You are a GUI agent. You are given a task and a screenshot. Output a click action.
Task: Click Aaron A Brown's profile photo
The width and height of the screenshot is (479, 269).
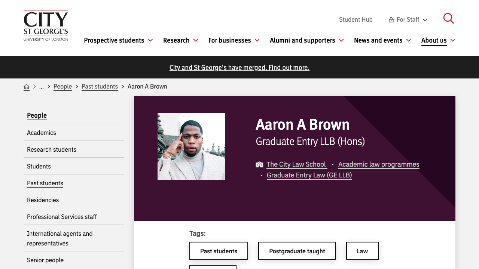[191, 146]
